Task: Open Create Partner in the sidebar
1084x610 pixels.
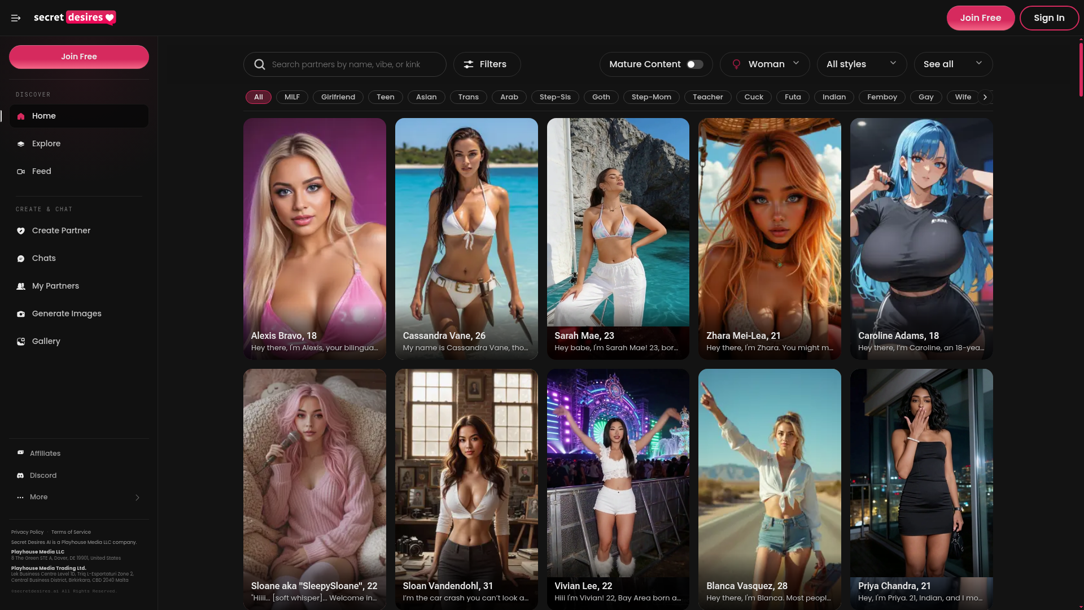Action: [79, 231]
